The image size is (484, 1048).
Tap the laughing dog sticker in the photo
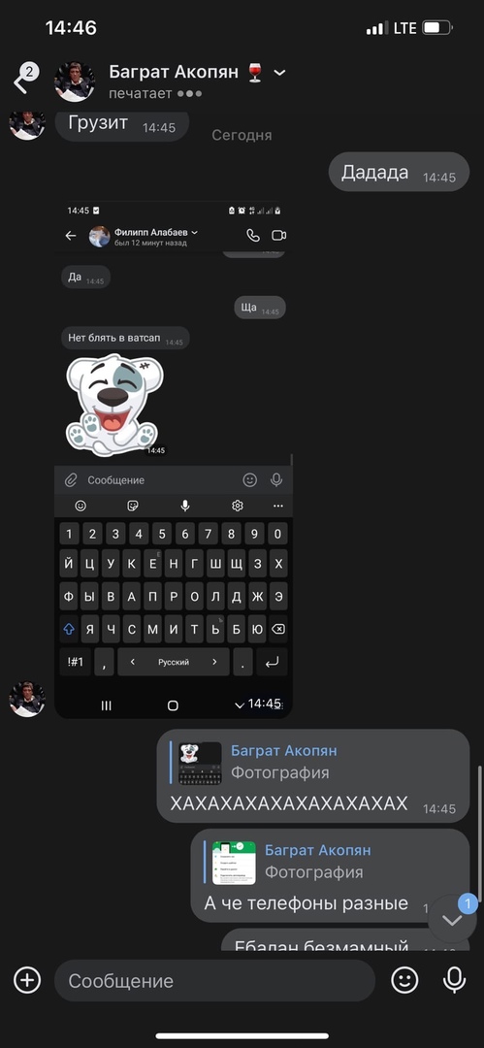[x=114, y=405]
